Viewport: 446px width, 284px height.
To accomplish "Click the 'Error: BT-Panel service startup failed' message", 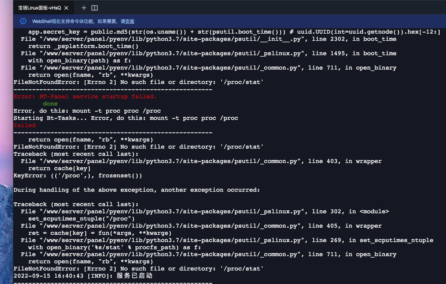I will (x=85, y=96).
